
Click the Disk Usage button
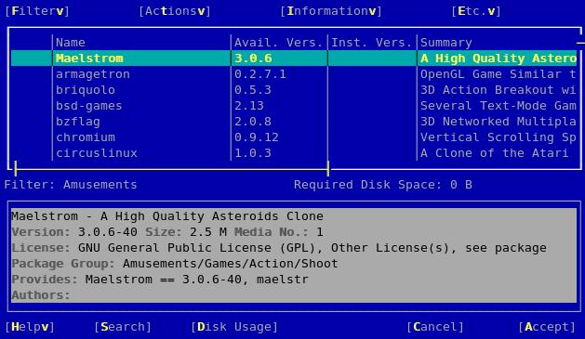point(234,327)
